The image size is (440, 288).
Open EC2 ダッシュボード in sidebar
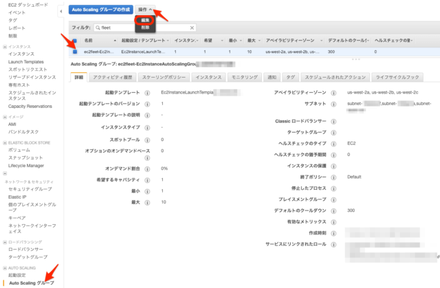pyautogui.click(x=28, y=5)
